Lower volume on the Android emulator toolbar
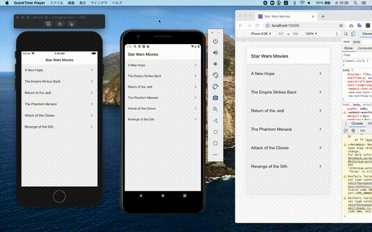This screenshot has width=372, height=232. pyautogui.click(x=215, y=64)
